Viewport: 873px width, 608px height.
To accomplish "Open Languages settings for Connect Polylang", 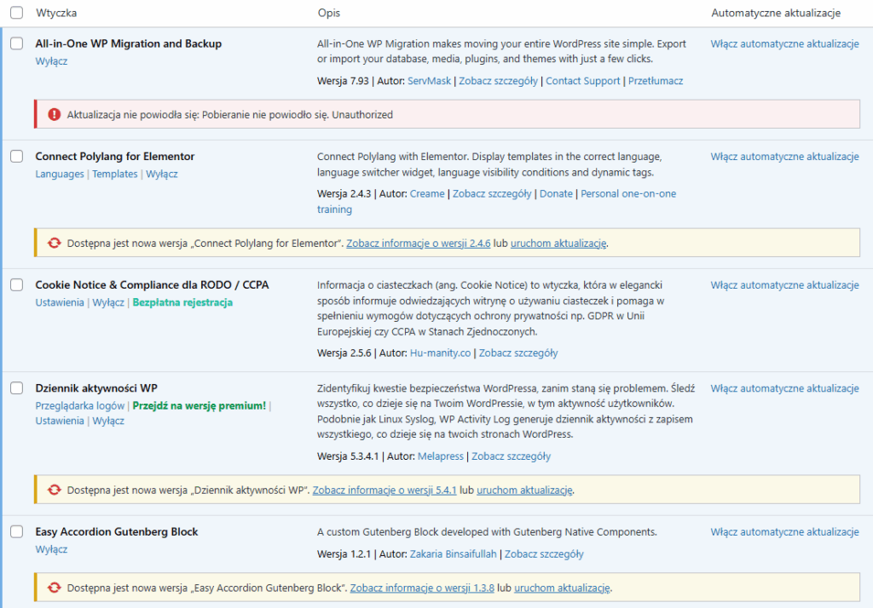I will 60,174.
